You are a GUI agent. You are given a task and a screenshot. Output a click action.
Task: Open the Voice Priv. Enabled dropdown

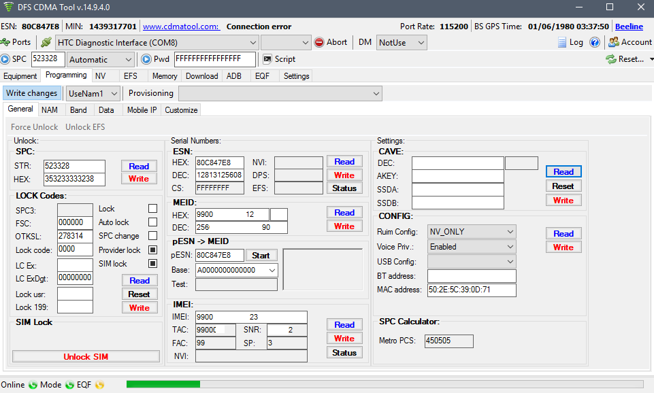pos(472,247)
